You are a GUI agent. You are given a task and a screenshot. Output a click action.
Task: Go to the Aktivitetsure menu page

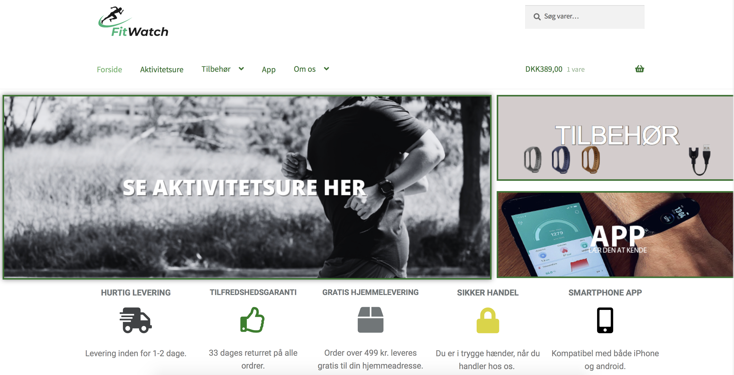pos(162,69)
